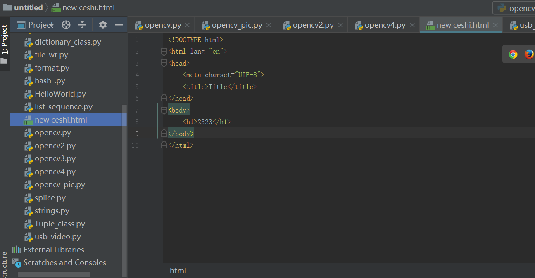
Task: Select opencv4.py in the project tree
Action: tap(55, 172)
